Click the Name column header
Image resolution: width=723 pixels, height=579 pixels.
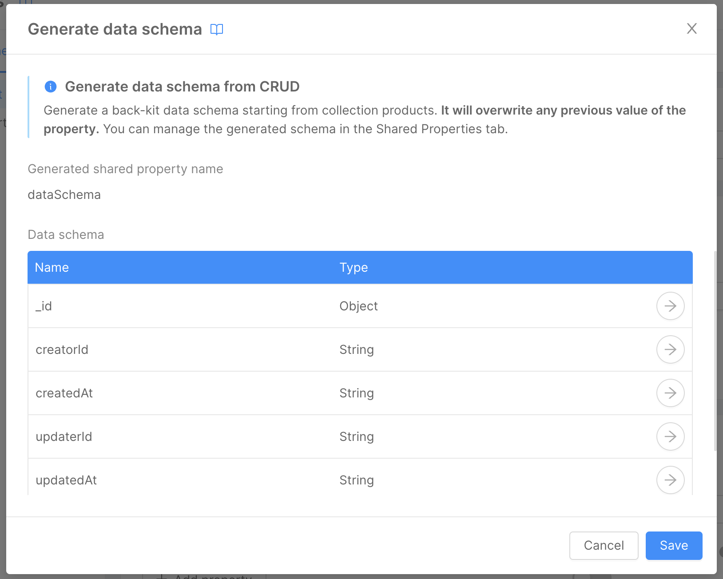click(x=52, y=267)
